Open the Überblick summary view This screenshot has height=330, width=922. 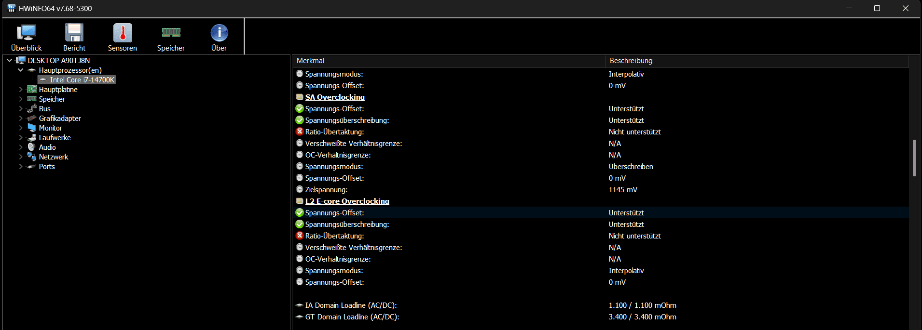click(x=26, y=37)
